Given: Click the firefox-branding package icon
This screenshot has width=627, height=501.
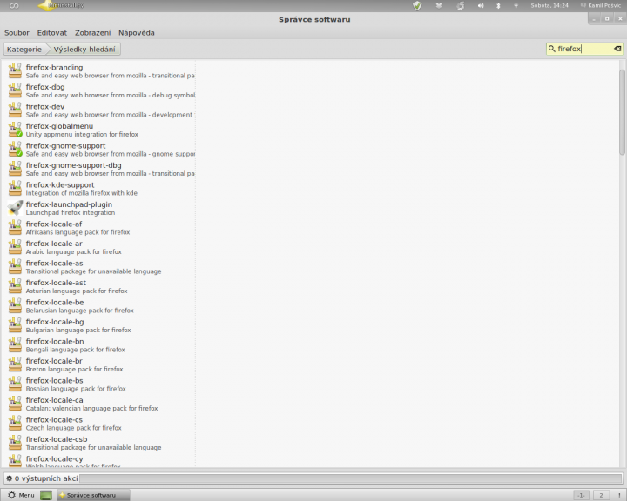Looking at the screenshot, I should tap(15, 70).
